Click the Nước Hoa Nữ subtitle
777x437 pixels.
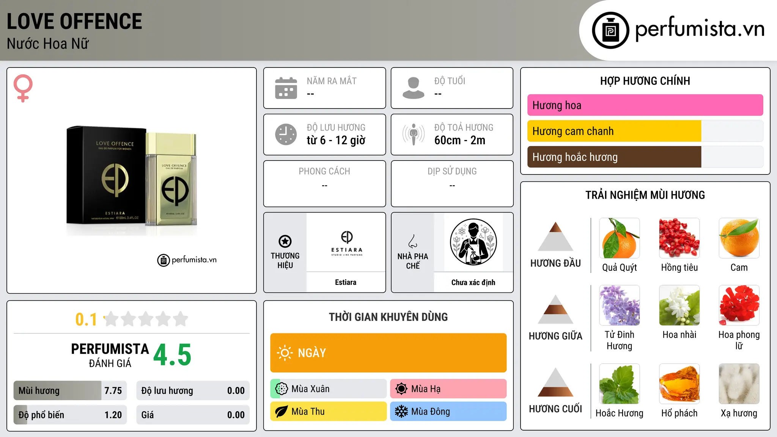pyautogui.click(x=48, y=44)
